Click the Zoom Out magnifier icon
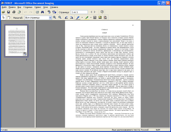The width and height of the screenshot is (171, 132). pos(60,17)
